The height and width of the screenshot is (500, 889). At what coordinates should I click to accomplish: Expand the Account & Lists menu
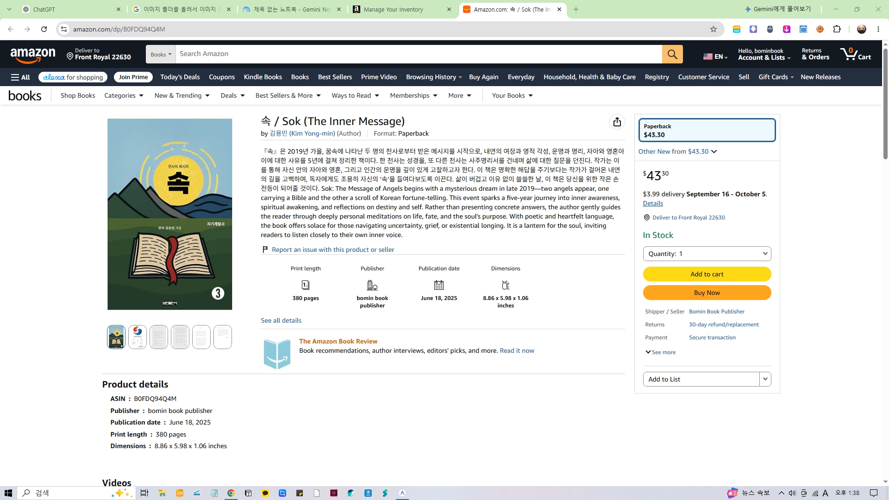[x=764, y=54]
